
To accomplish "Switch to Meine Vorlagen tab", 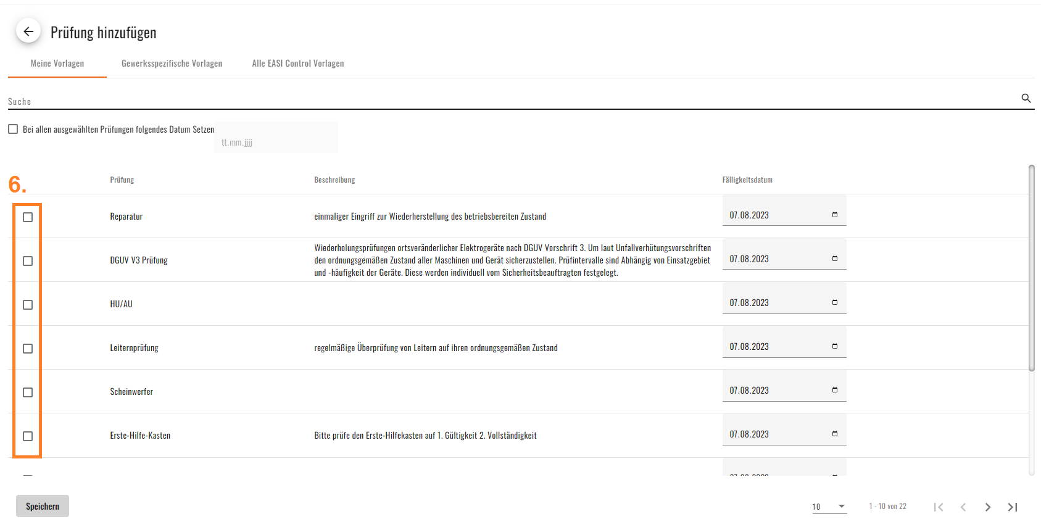I will [x=57, y=64].
